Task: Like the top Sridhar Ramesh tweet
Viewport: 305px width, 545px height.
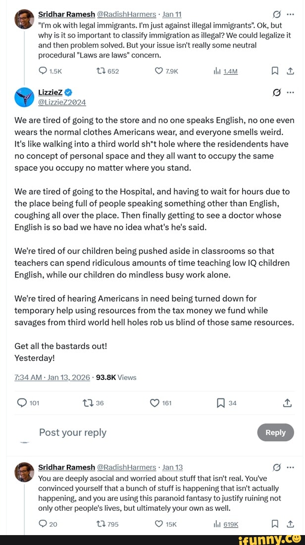Action: [x=159, y=71]
